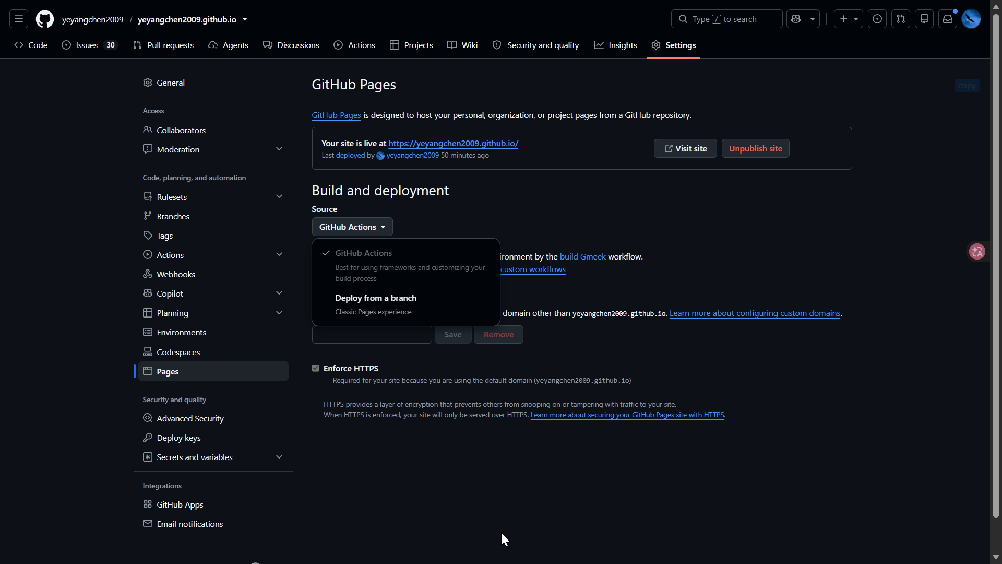Open the Copilot dropdown arrow in header
The height and width of the screenshot is (564, 1002).
tap(813, 19)
